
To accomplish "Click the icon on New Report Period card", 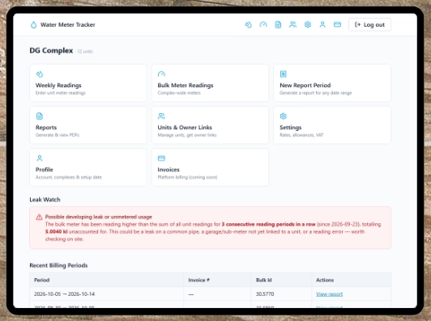I will 283,74.
